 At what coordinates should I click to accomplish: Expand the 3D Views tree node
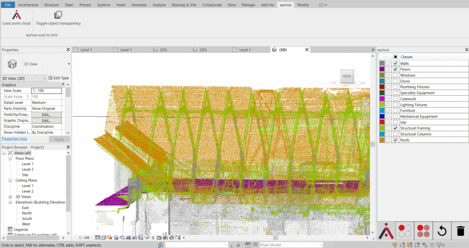click(x=10, y=197)
